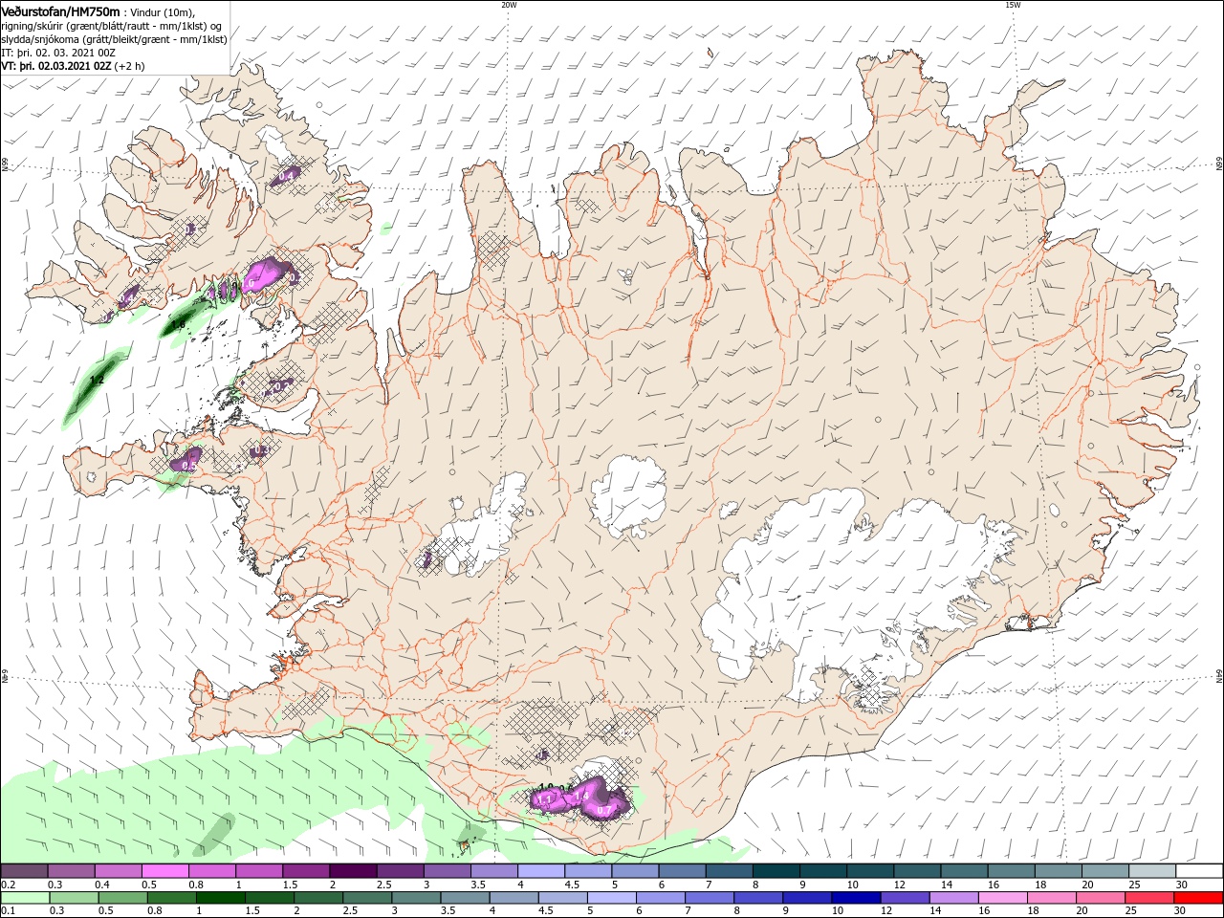Click the white swatch at 30 in snow scale

coord(1199,871)
